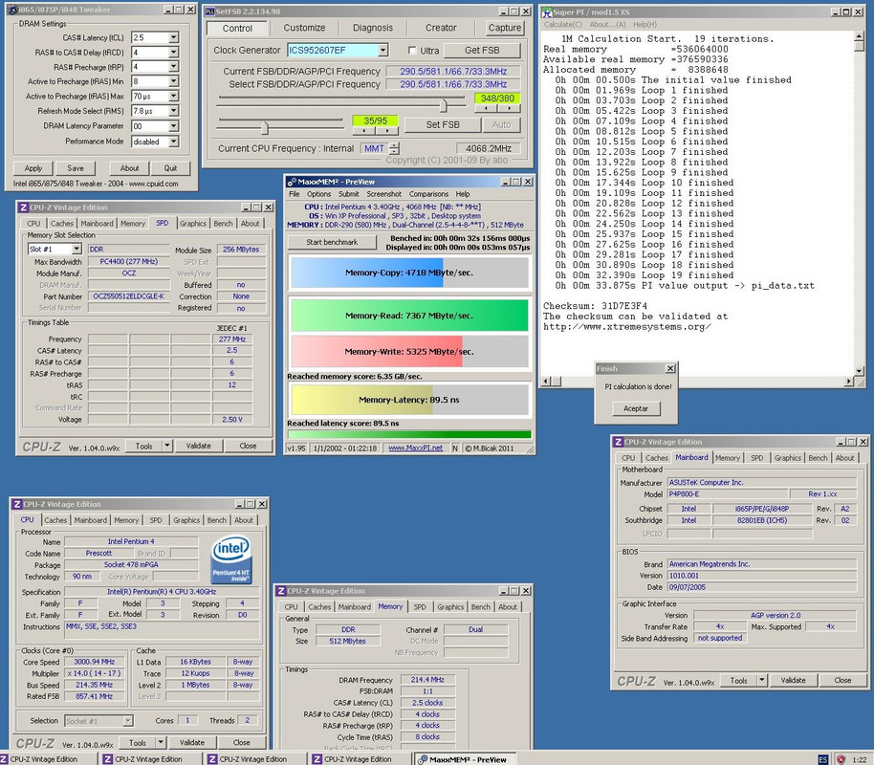The height and width of the screenshot is (765, 874).
Task: Click Aceptar in the Finish dialog
Action: pos(636,408)
